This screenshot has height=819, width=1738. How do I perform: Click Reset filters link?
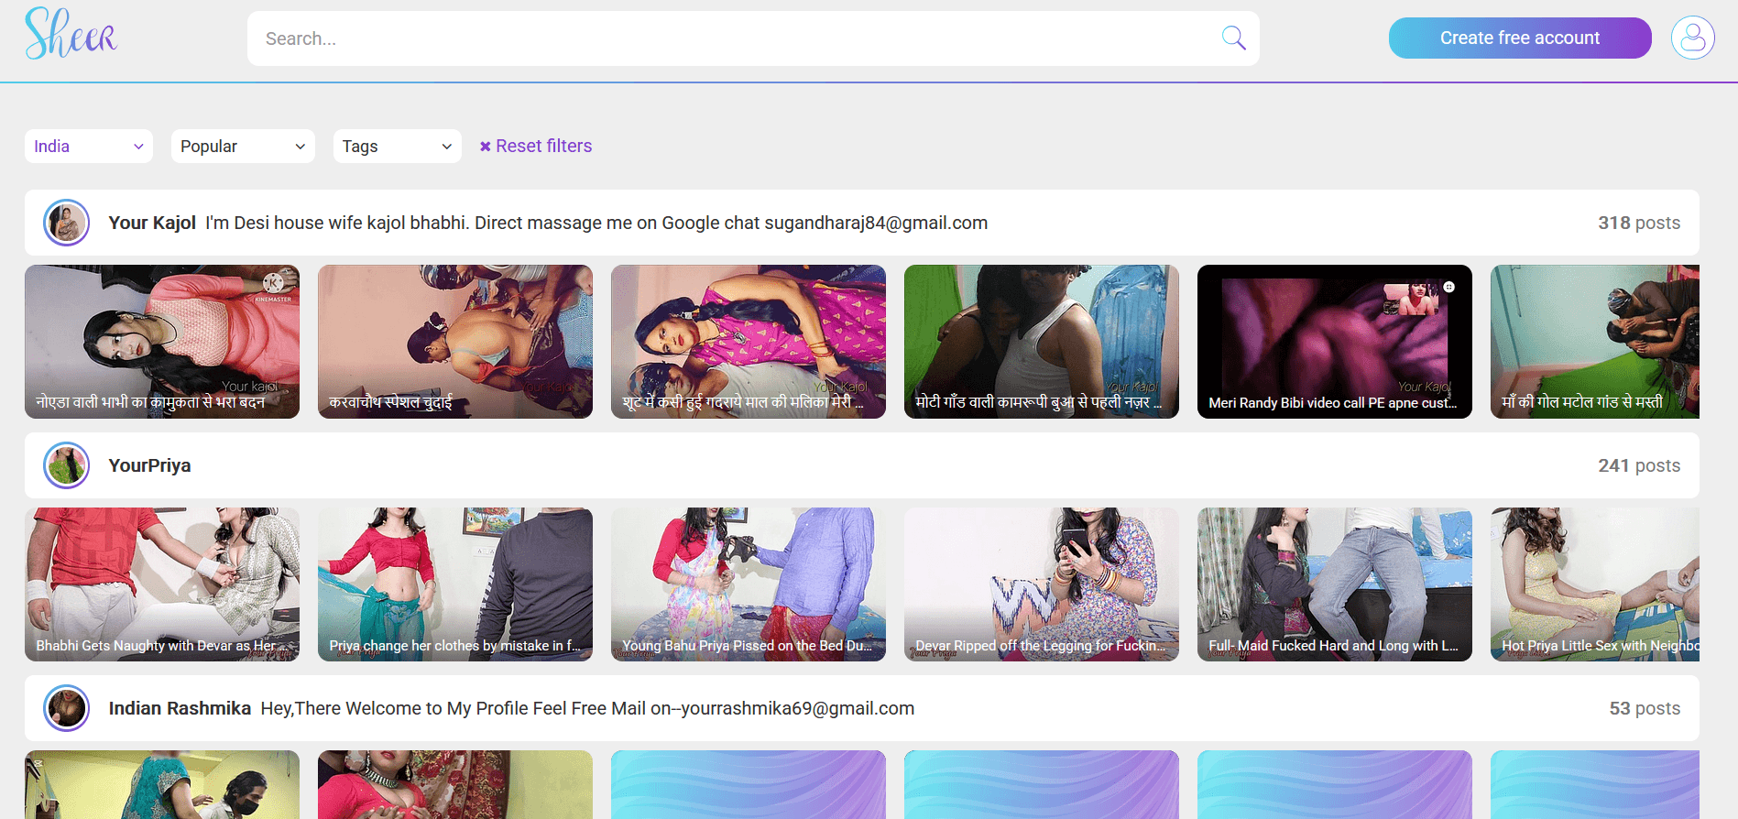[x=536, y=146]
